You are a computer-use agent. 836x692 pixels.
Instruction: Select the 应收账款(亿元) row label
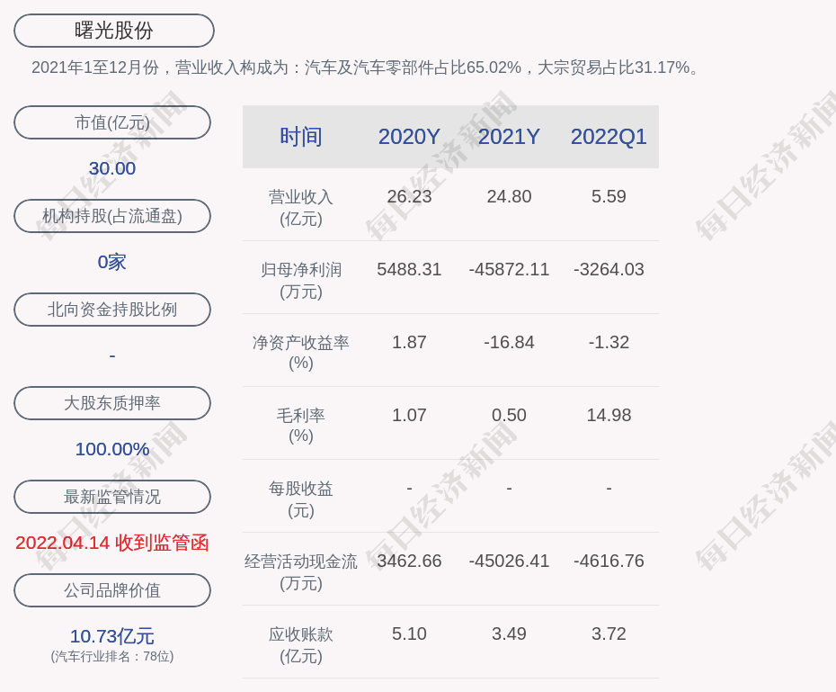(x=301, y=644)
